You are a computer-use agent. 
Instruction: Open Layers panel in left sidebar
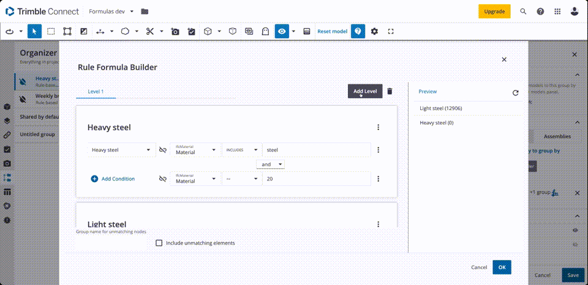[x=7, y=121]
